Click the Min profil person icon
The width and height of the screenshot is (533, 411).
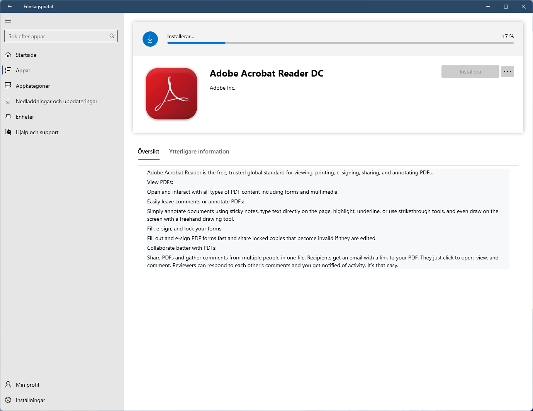(8, 384)
